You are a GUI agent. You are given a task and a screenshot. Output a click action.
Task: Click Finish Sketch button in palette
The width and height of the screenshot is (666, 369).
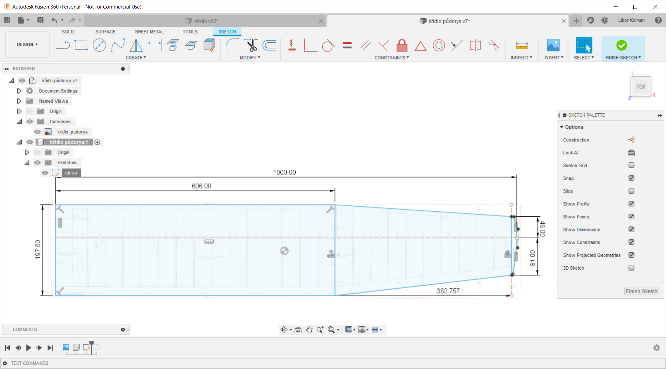click(641, 291)
